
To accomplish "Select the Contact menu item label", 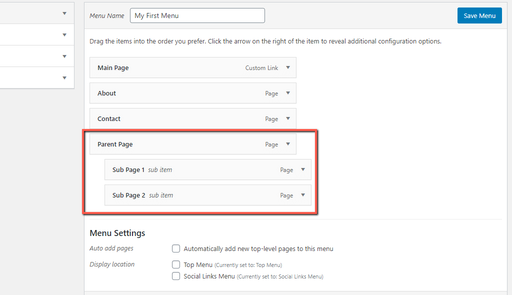I will pos(109,119).
